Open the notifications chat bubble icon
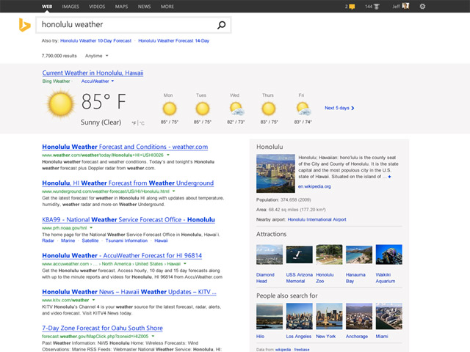Viewport: 470px width, 352px height. (352, 7)
